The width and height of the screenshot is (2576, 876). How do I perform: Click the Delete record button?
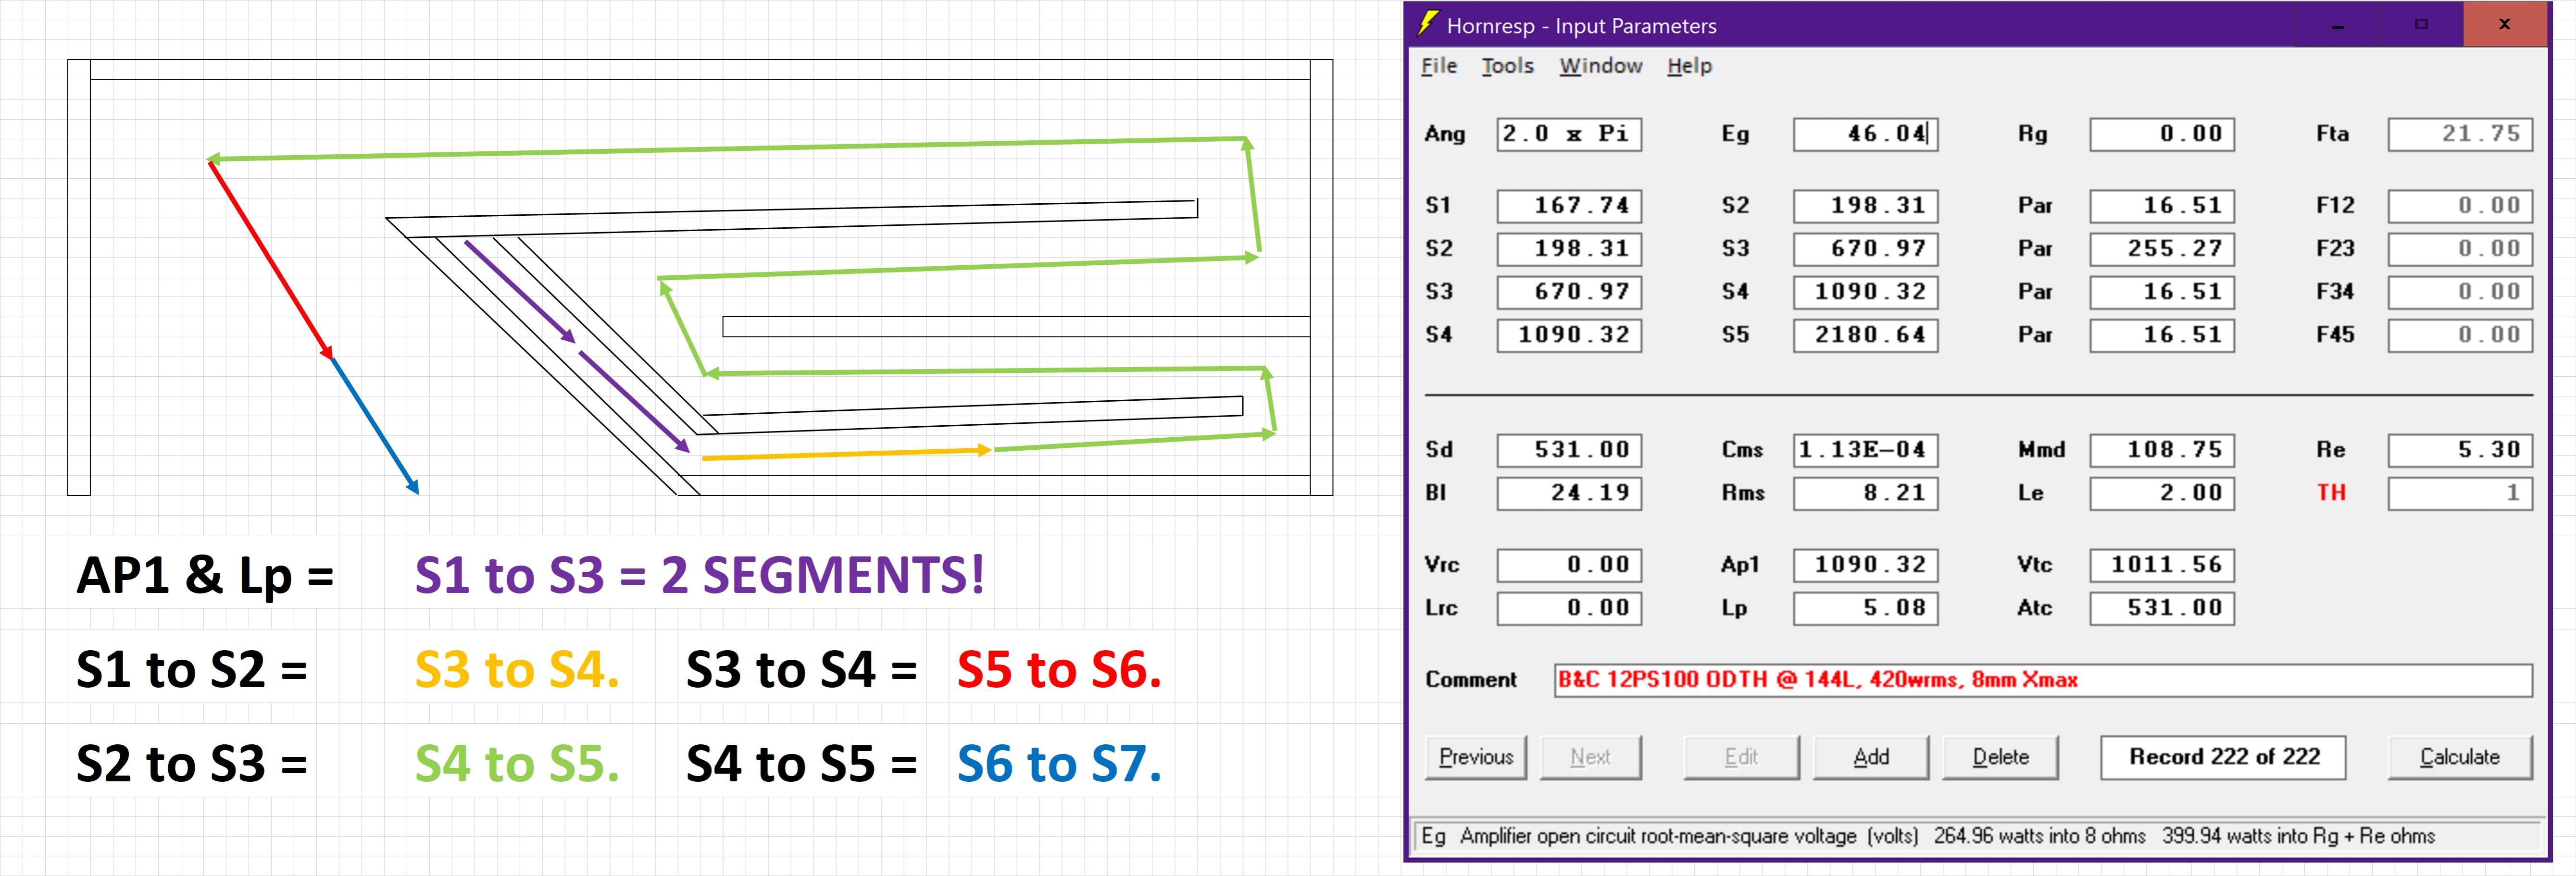tap(2000, 757)
